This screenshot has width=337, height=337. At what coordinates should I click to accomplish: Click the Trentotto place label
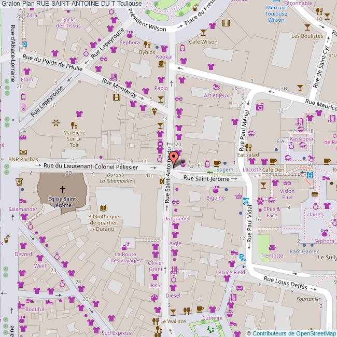(x=272, y=256)
